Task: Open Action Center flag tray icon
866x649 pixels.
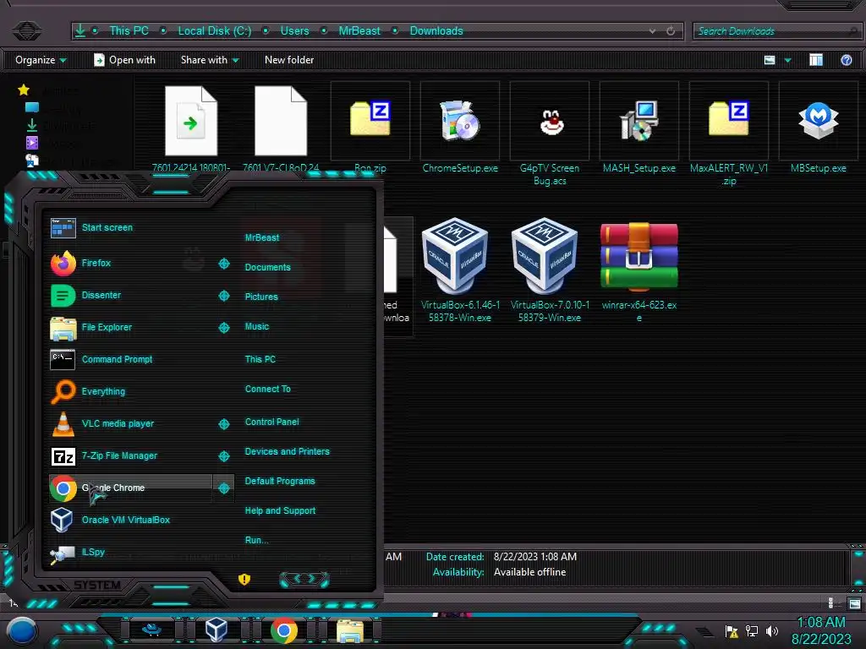Action: (x=732, y=630)
